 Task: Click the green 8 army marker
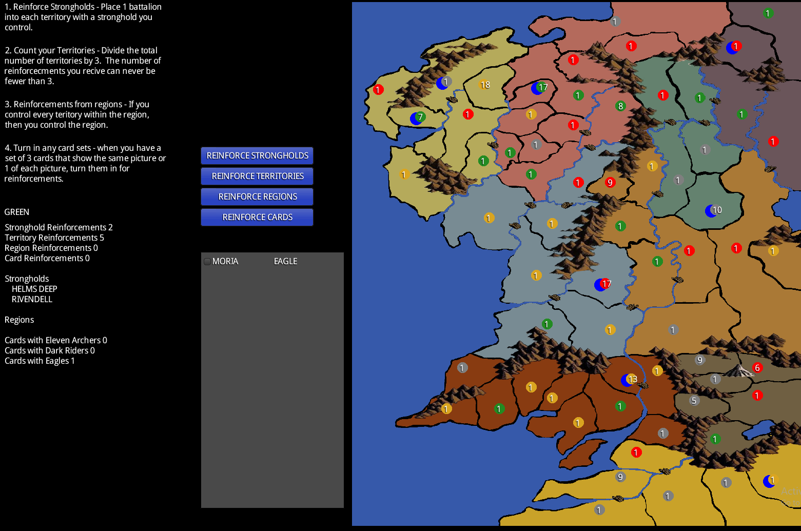620,106
